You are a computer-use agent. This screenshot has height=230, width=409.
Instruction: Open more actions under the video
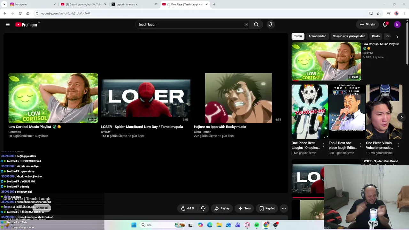pyautogui.click(x=284, y=208)
